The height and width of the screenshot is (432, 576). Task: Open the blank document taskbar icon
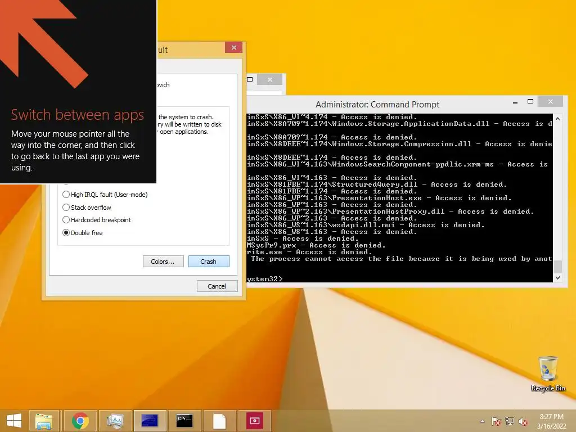(219, 421)
